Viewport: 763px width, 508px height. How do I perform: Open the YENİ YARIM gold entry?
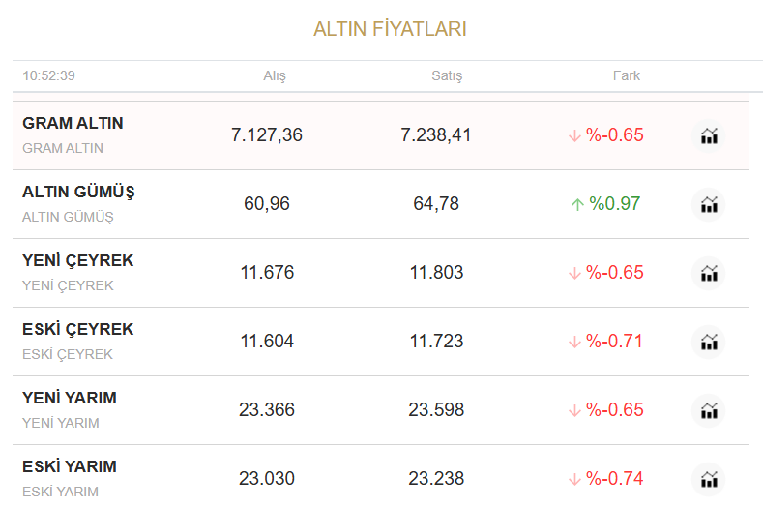tap(70, 399)
